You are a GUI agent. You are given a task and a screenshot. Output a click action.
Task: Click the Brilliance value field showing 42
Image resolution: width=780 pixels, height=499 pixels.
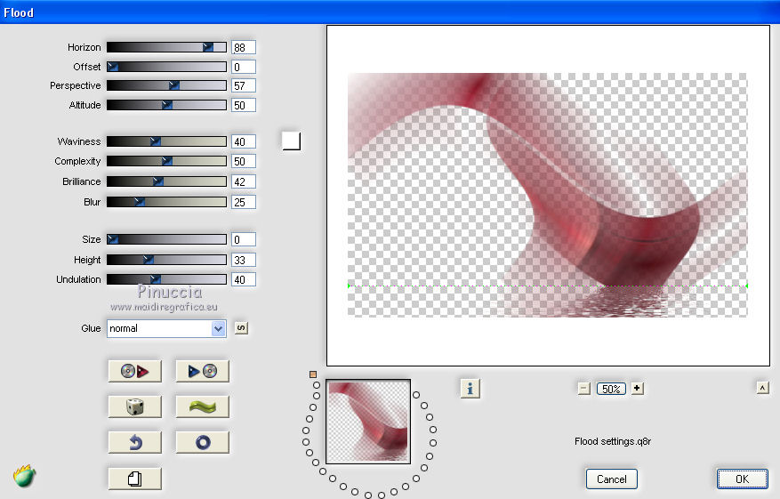coord(244,181)
